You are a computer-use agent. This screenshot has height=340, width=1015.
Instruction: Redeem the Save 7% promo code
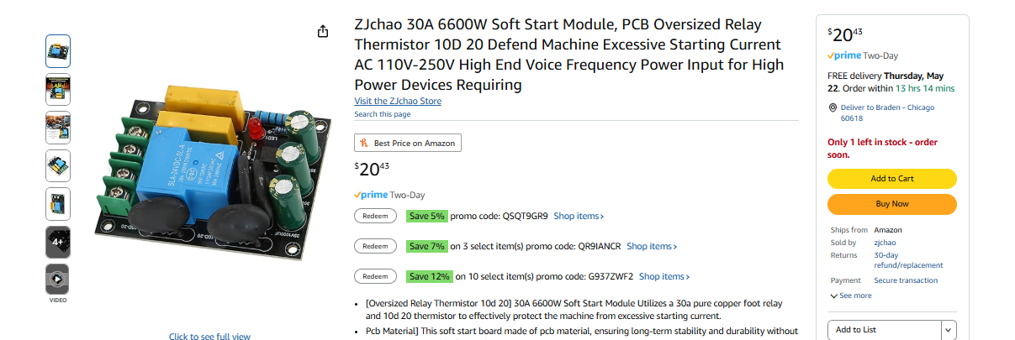click(x=375, y=246)
